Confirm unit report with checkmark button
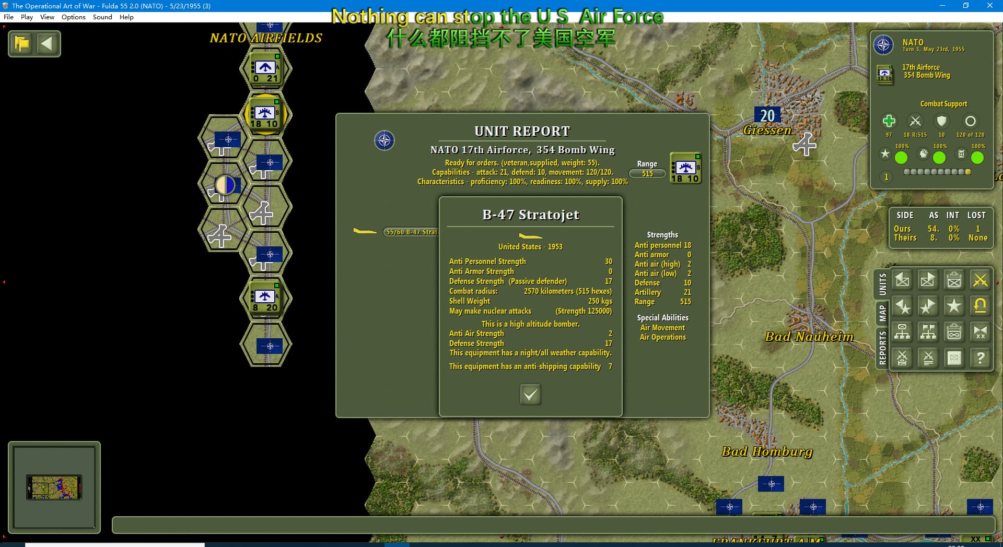The height and width of the screenshot is (547, 1003). [530, 395]
